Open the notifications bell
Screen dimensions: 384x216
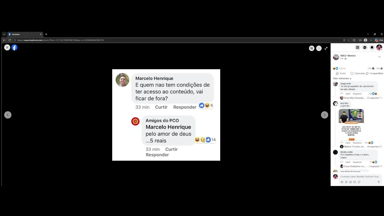coord(372,47)
